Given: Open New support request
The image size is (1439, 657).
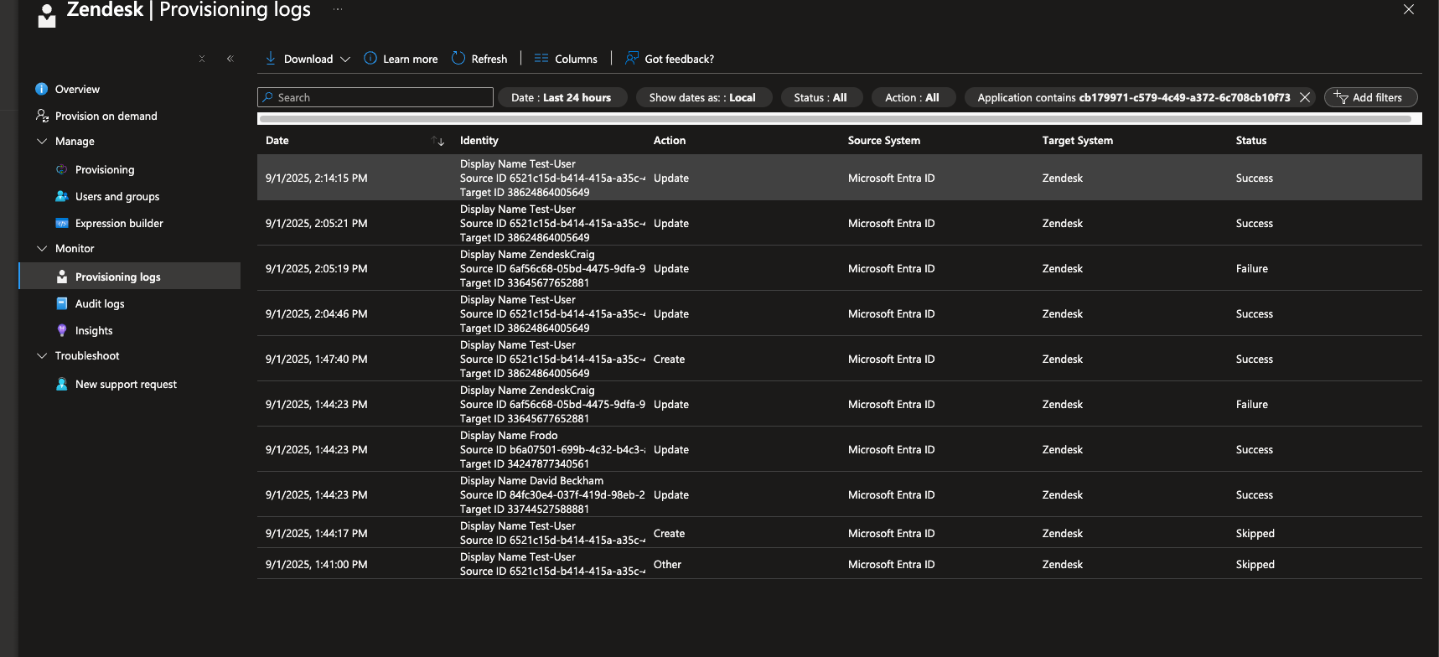Looking at the screenshot, I should tap(126, 384).
